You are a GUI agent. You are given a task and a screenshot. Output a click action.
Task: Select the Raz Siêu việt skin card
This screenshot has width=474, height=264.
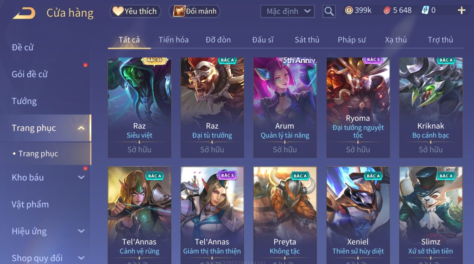click(139, 107)
